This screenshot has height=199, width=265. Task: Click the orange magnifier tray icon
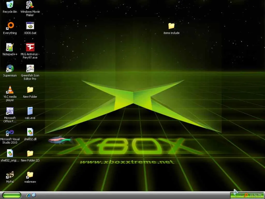pos(246,195)
